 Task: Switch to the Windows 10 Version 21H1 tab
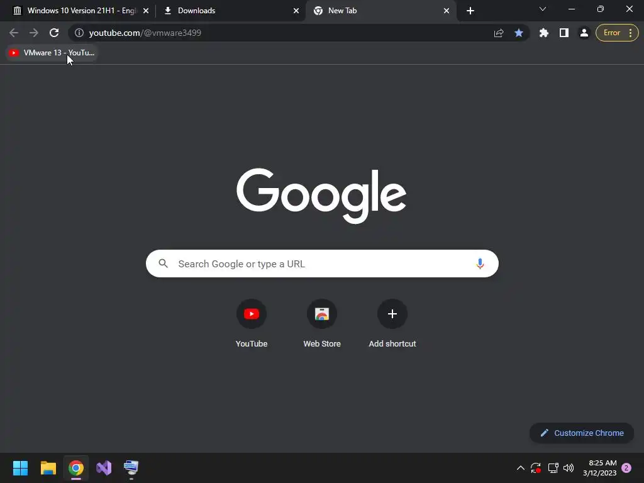[81, 11]
